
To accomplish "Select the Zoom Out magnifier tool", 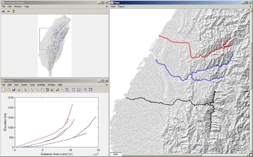I will [37, 90].
